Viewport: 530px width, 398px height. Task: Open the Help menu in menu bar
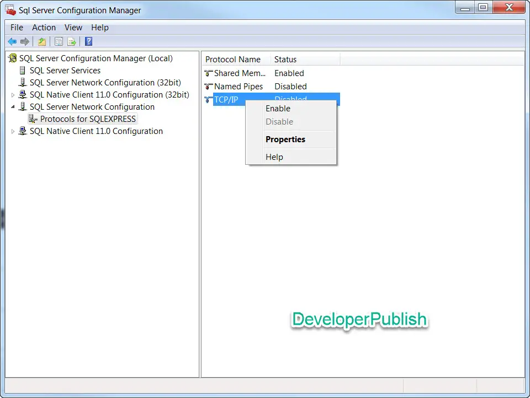[100, 28]
